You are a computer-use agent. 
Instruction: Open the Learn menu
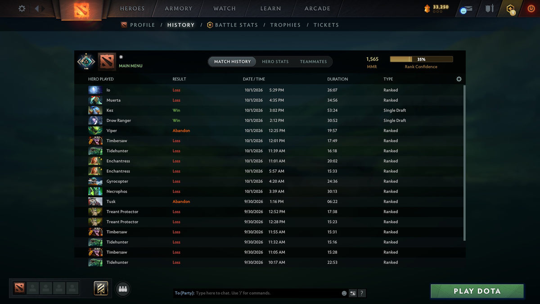(x=270, y=9)
